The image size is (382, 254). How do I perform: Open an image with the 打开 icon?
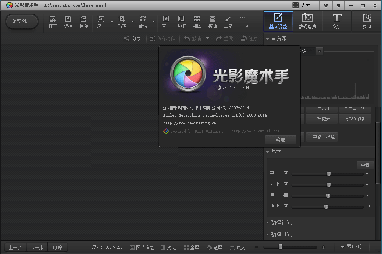pos(53,22)
